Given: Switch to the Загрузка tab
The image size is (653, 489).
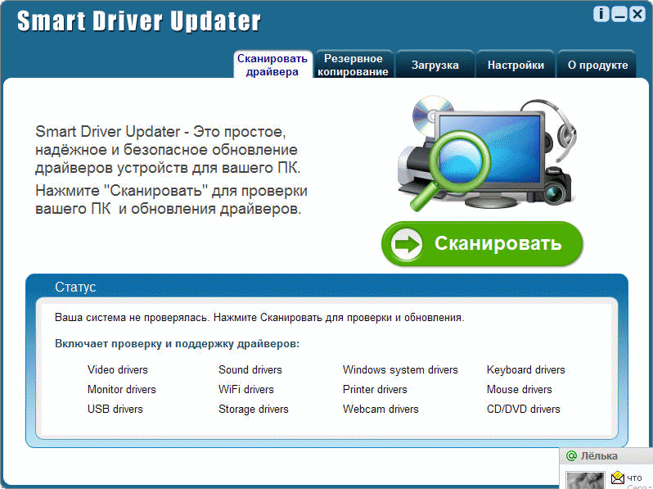Looking at the screenshot, I should coord(435,65).
